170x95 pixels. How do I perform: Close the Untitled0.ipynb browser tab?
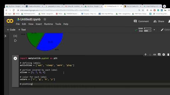point(121,6)
